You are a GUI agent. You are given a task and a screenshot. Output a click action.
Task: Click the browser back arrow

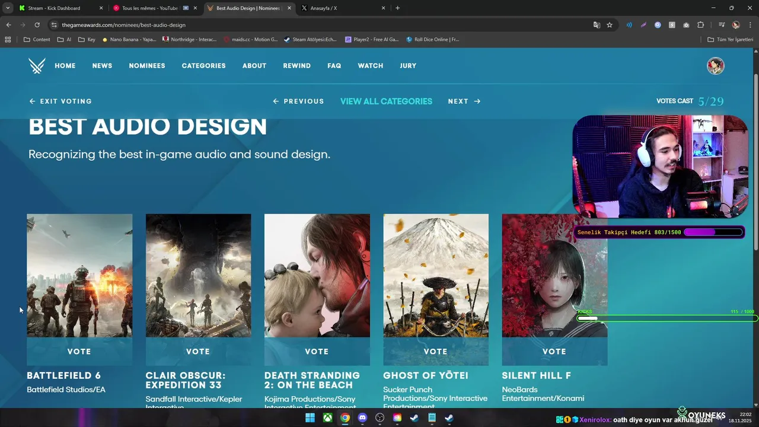(8, 25)
